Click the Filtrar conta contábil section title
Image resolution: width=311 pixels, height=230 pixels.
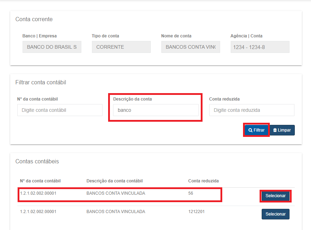(41, 82)
